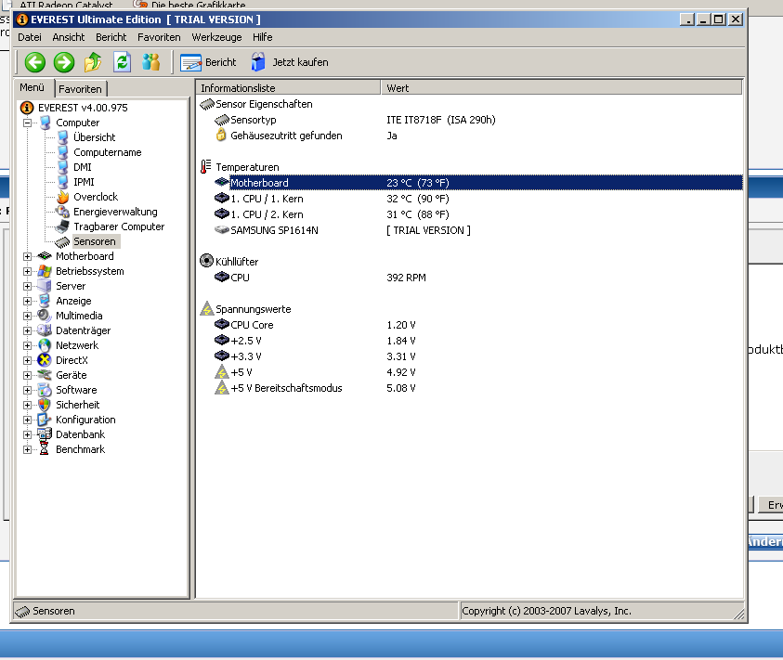The image size is (783, 660).
Task: Click the users icon in the toolbar
Action: coord(150,62)
